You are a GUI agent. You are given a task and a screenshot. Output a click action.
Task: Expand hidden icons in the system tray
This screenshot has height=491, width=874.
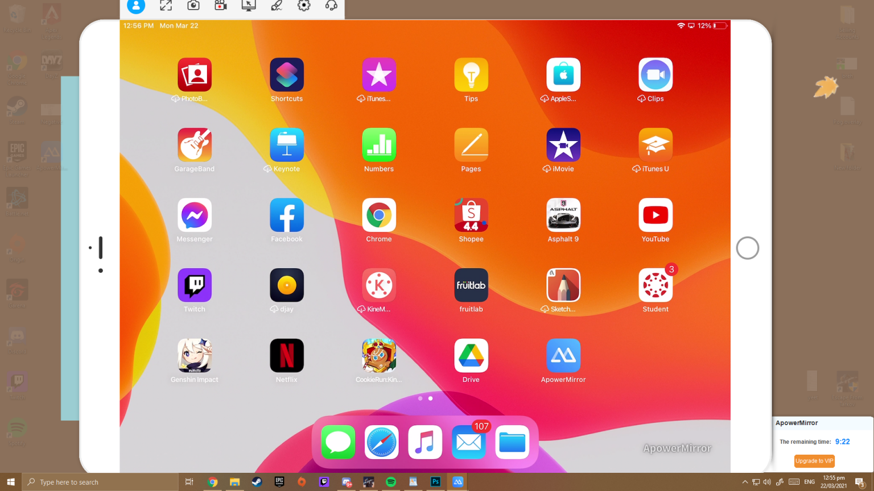[745, 481]
